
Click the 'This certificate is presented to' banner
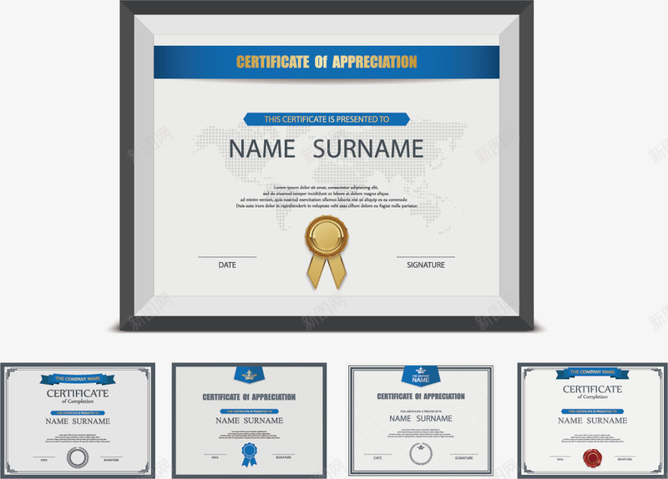pos(326,119)
